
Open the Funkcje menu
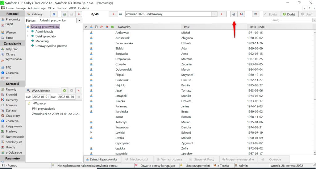pos(20,8)
